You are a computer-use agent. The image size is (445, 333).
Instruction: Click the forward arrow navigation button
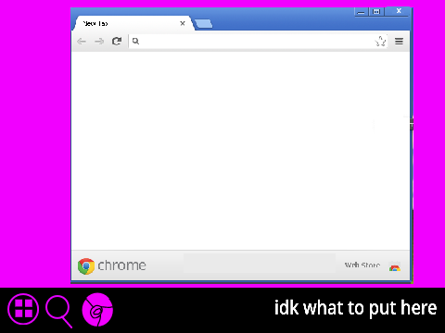[99, 42]
